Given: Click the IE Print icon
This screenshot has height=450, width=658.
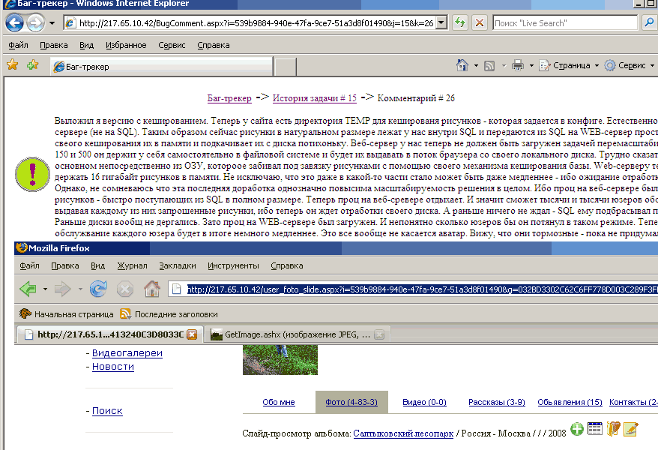Looking at the screenshot, I should click(x=518, y=65).
